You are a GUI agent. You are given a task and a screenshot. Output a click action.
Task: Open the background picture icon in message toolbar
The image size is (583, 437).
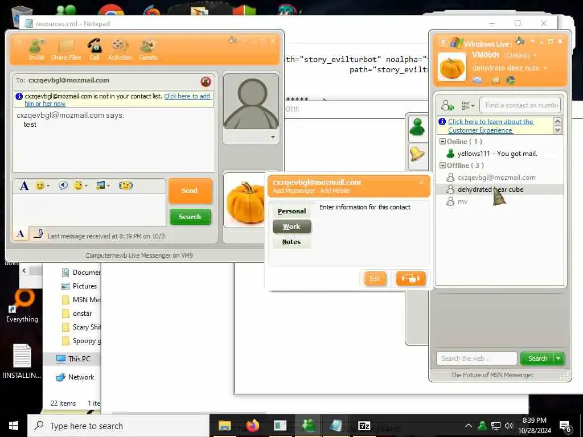[x=100, y=185]
